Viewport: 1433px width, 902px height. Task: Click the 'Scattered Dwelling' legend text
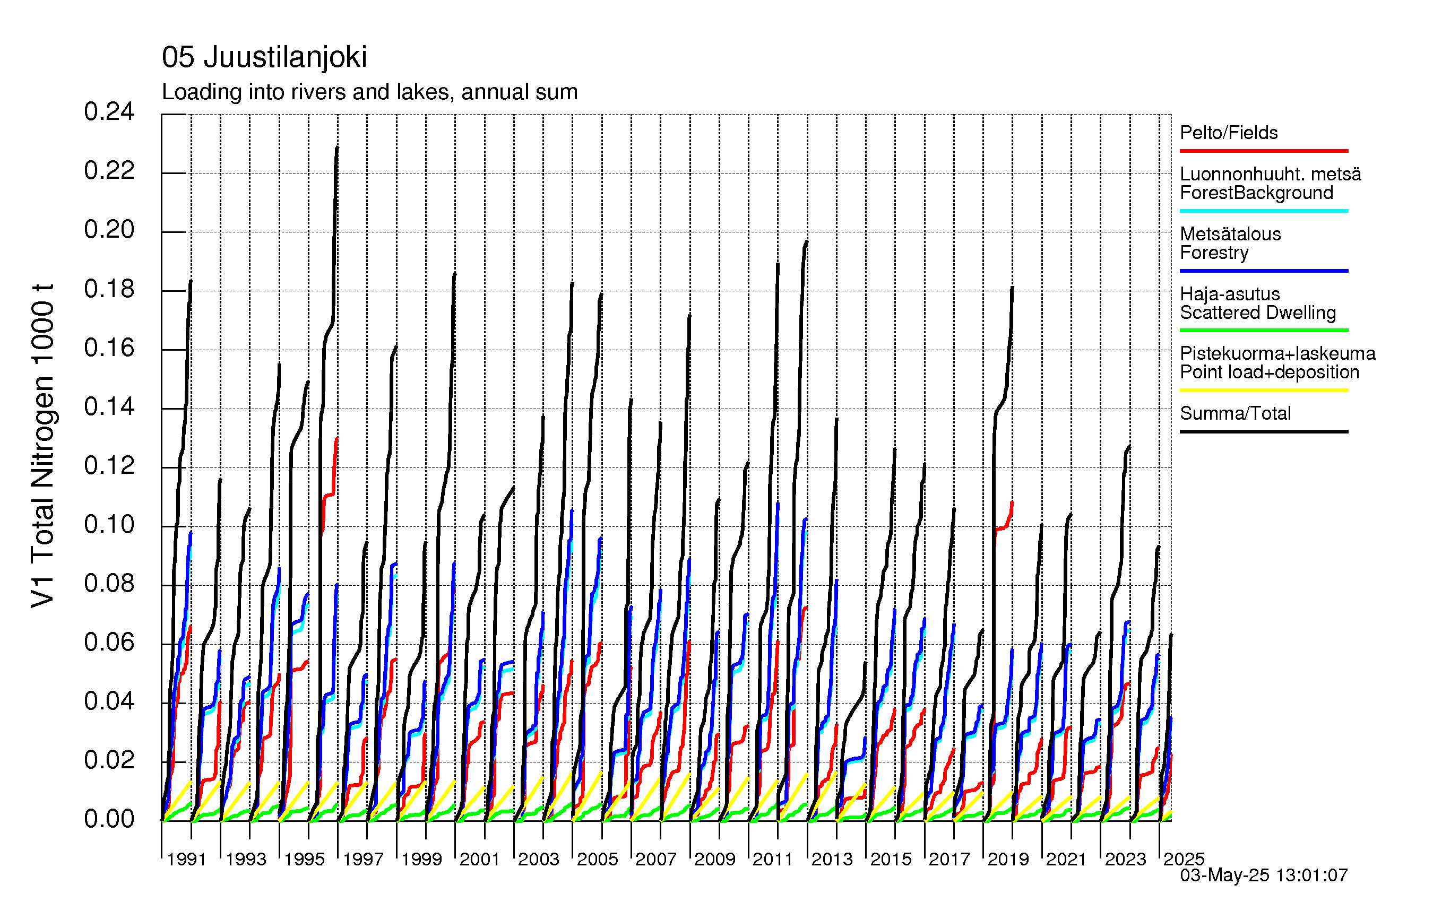click(1258, 313)
